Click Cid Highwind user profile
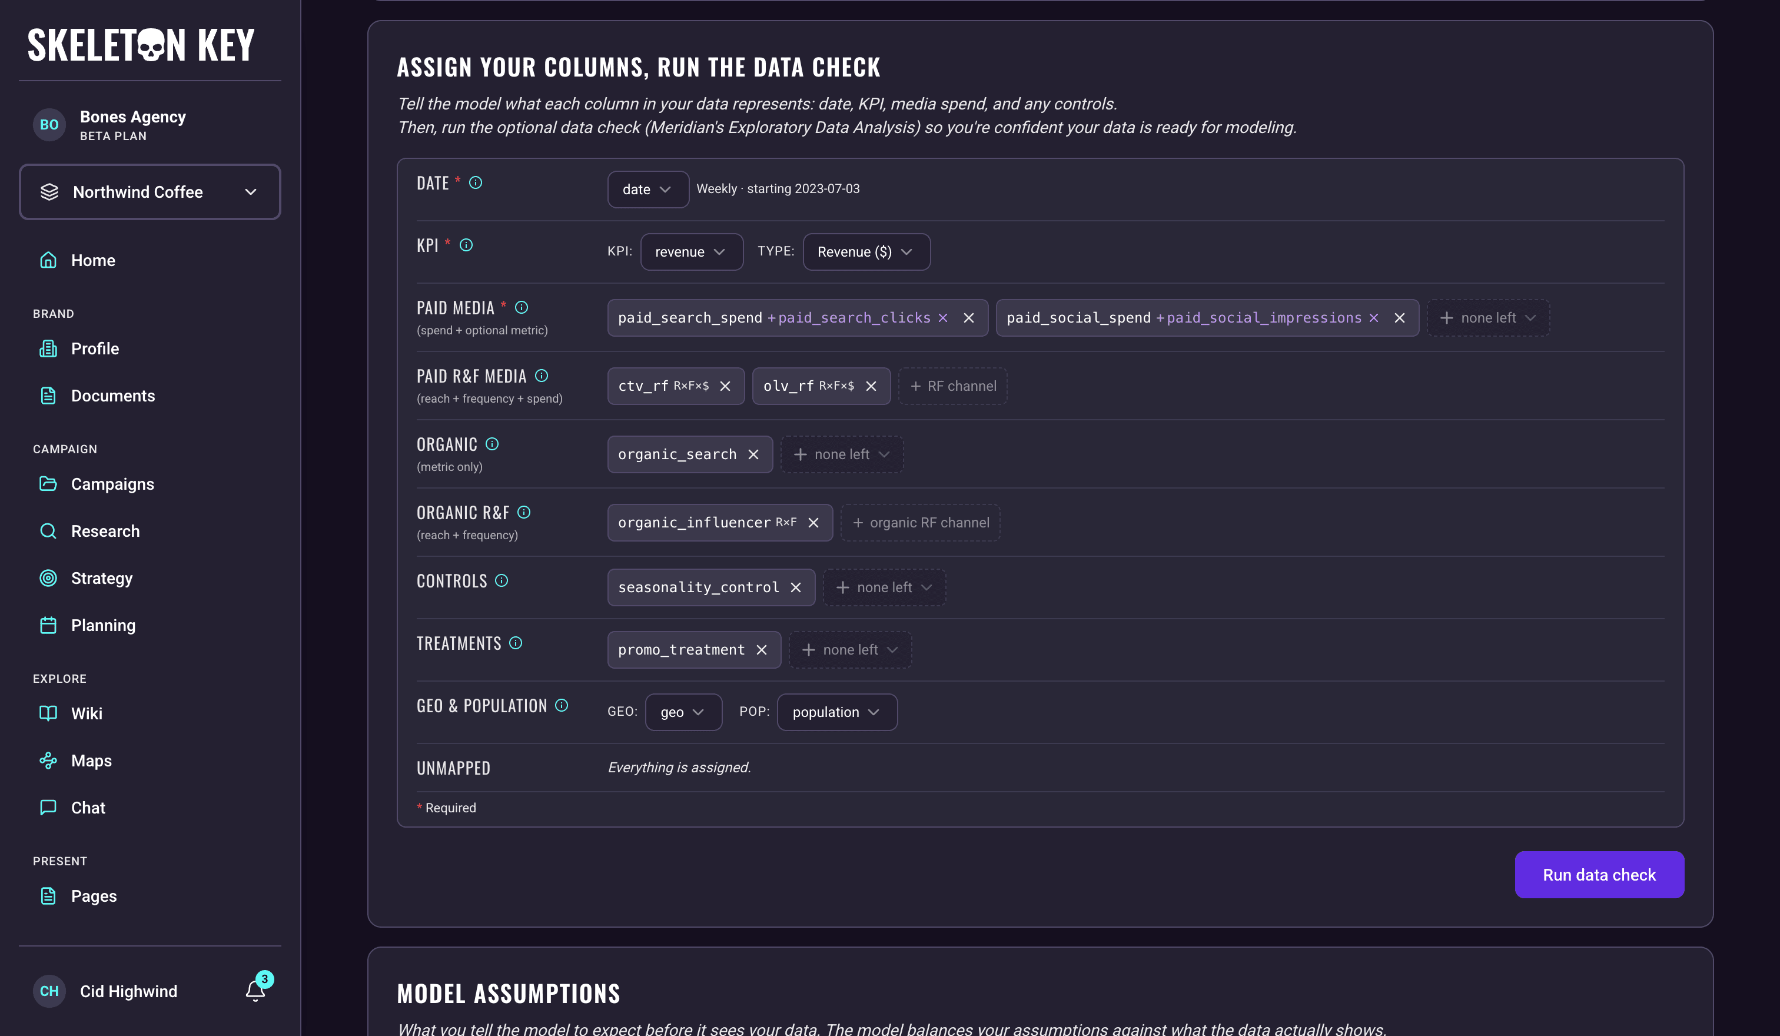 pos(106,991)
